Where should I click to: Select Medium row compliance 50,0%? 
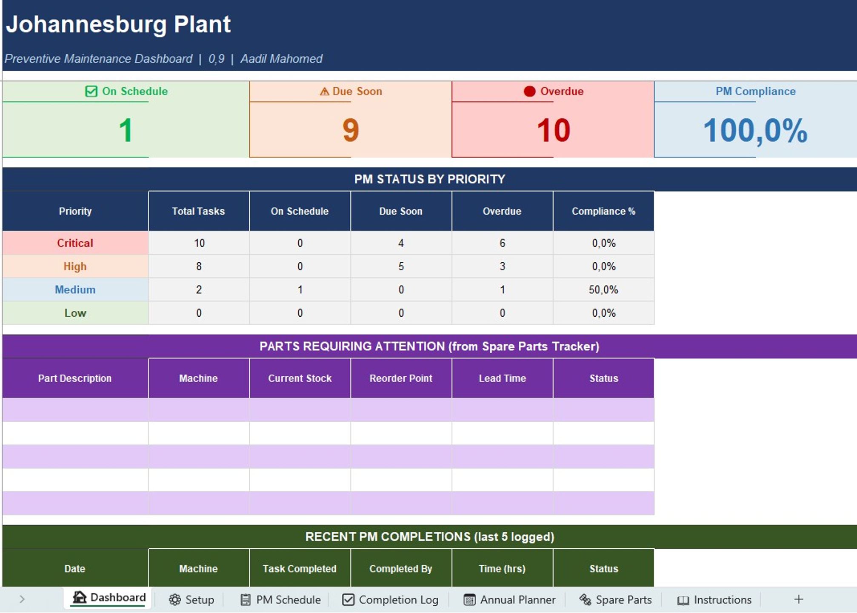pyautogui.click(x=603, y=290)
